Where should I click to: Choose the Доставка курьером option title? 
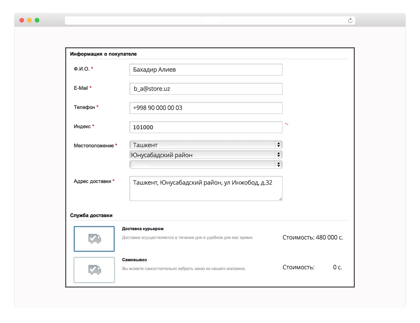143,229
